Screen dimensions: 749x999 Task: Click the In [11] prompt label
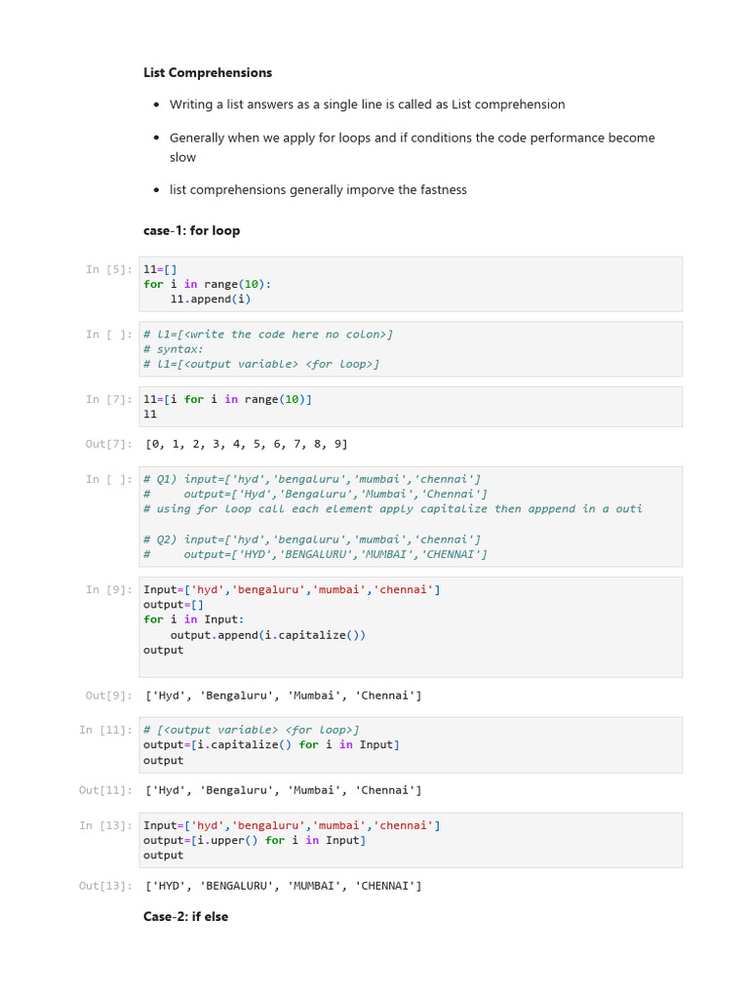tap(105, 730)
